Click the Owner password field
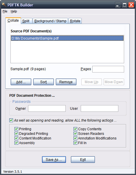Viewport: 136px width, 175px height. coord(47,108)
